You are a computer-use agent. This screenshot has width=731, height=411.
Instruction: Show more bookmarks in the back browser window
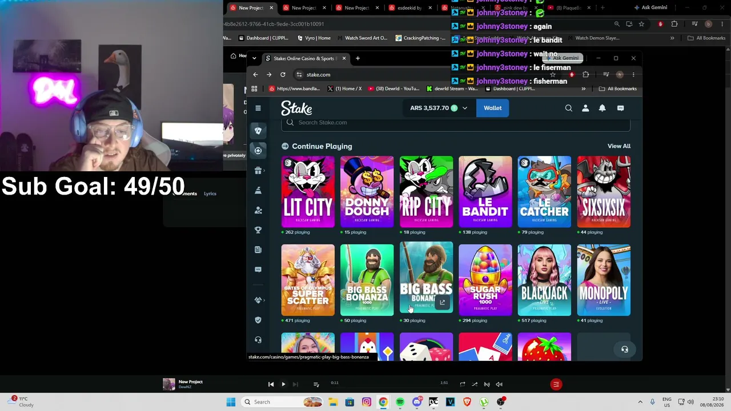(672, 38)
